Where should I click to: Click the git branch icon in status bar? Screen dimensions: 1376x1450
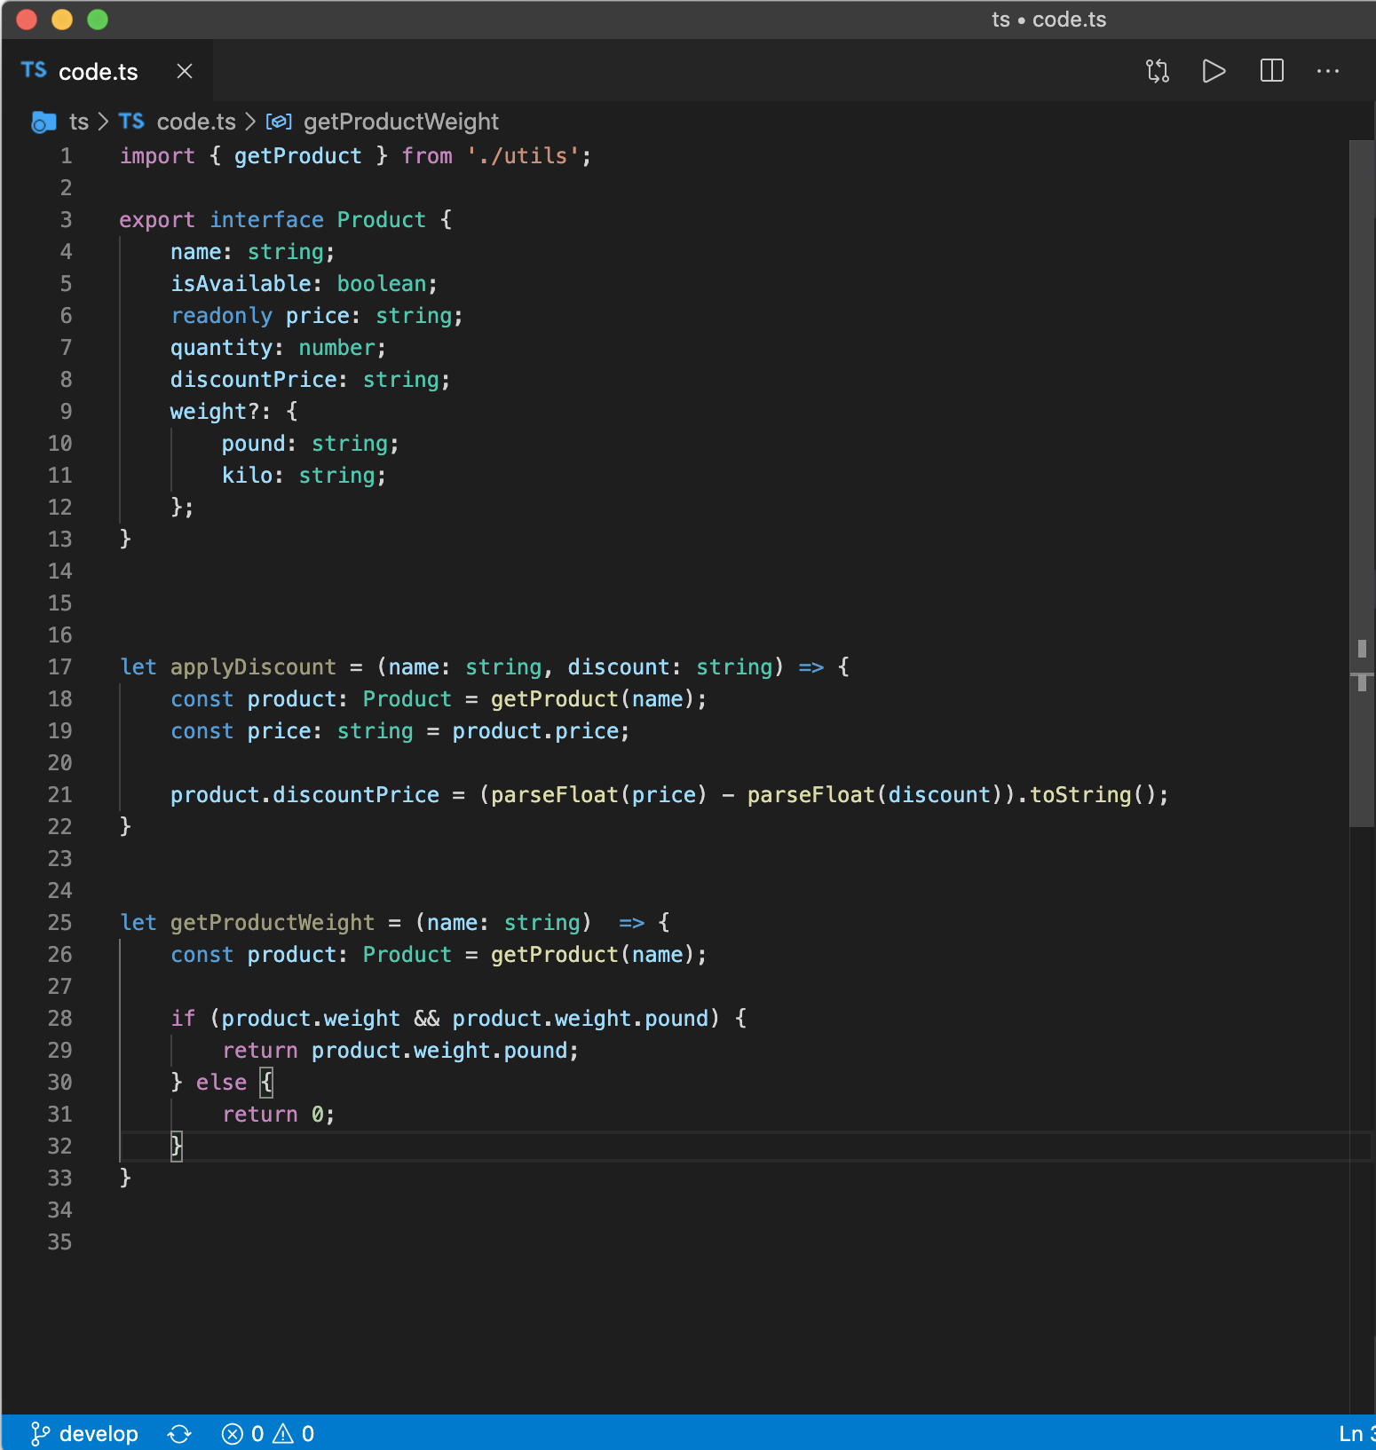(40, 1433)
